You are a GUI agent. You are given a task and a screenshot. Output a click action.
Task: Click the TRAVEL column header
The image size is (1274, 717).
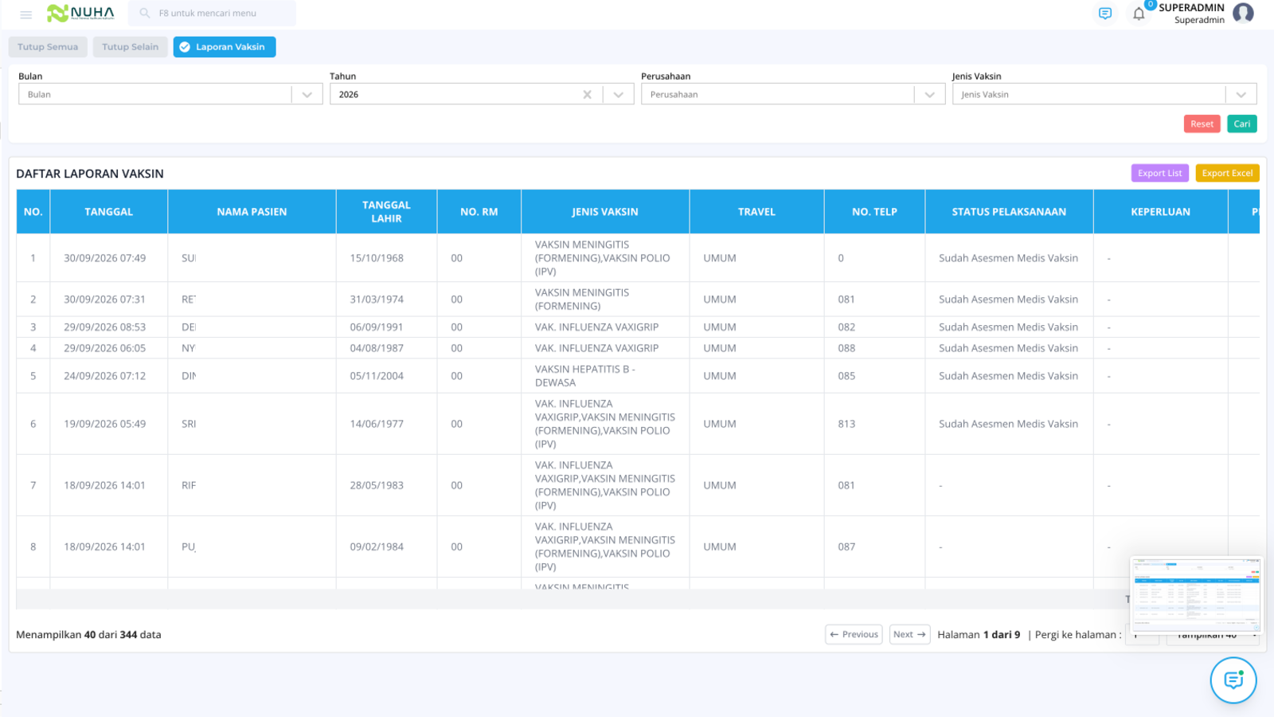tap(756, 212)
